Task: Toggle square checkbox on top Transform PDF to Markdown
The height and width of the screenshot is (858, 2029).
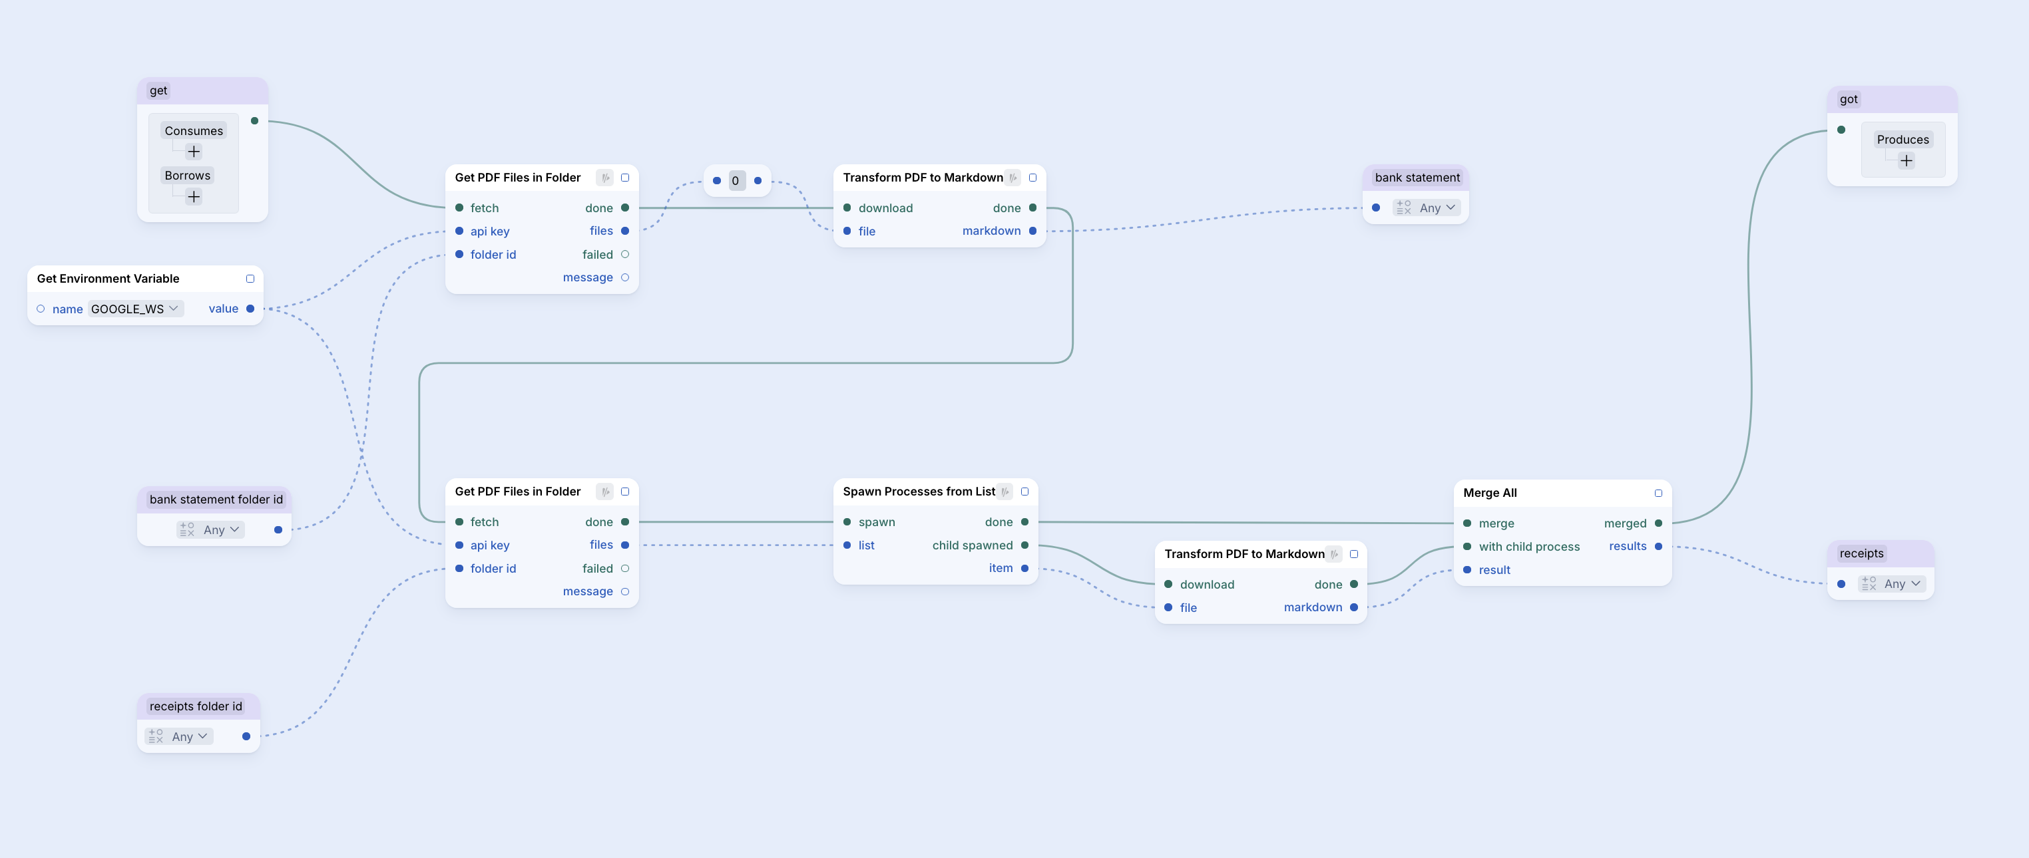Action: pyautogui.click(x=1033, y=178)
